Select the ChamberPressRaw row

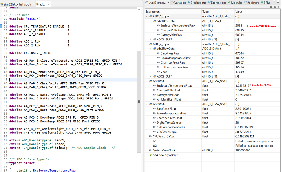point(212,63)
